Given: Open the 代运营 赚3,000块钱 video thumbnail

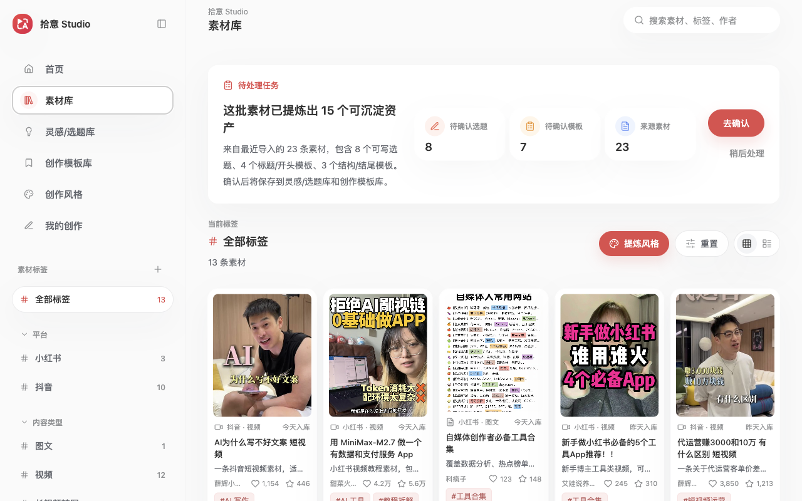Looking at the screenshot, I should coord(725,355).
